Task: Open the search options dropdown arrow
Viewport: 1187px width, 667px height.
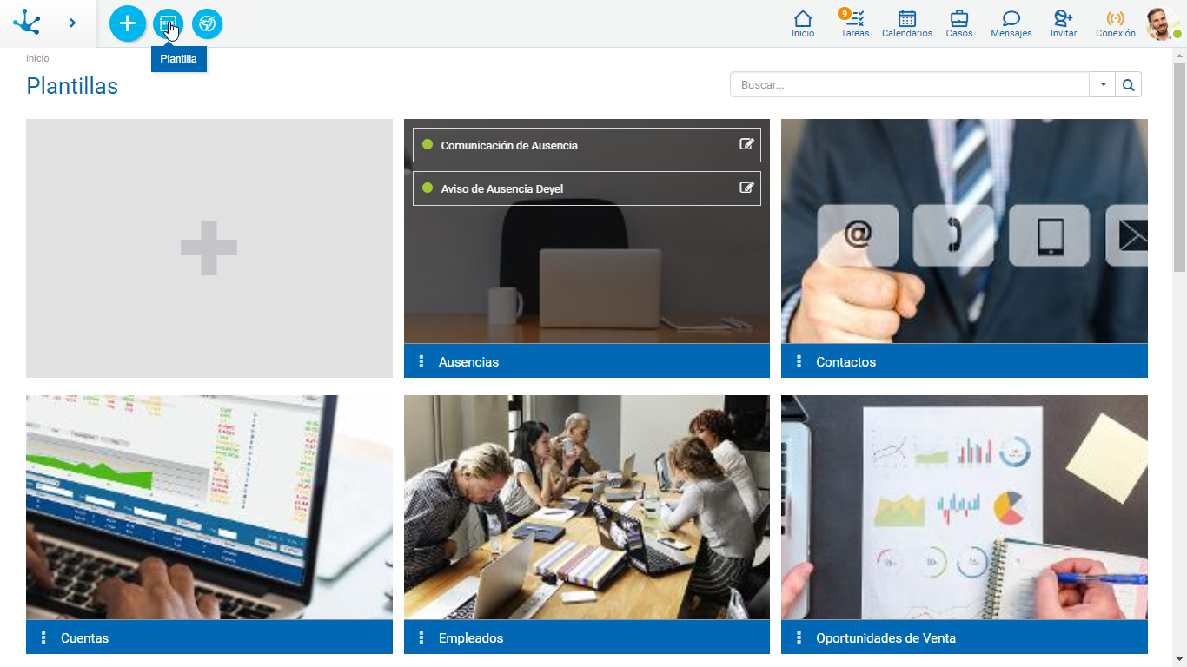Action: tap(1103, 84)
